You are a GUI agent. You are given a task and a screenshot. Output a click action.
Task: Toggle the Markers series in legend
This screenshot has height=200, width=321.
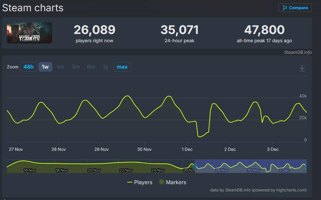(x=173, y=182)
